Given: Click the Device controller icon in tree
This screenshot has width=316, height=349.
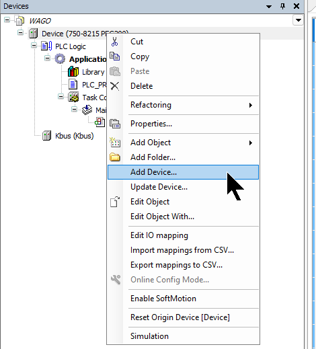Looking at the screenshot, I should point(34,34).
